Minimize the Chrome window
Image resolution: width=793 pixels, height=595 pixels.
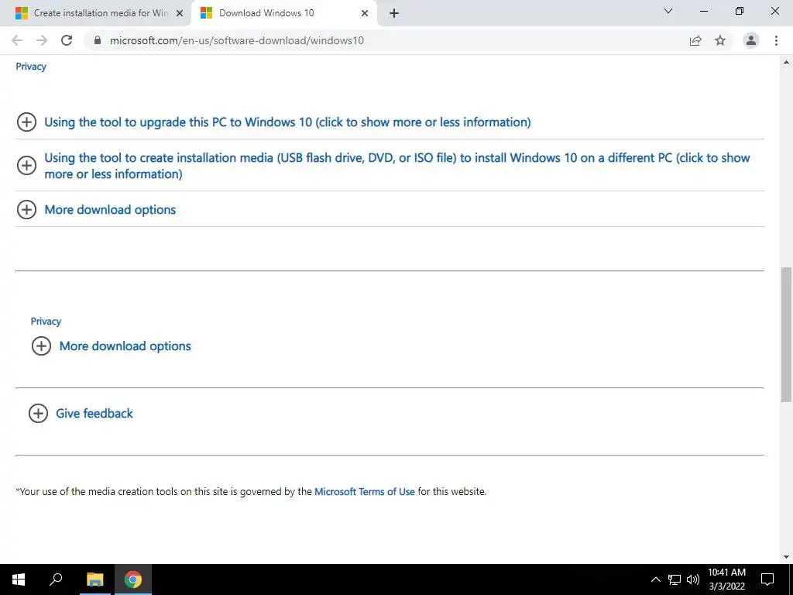click(x=704, y=11)
